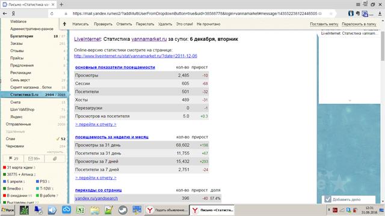Reload the page with refresh icon
385x216 pixels.
click(52, 13)
